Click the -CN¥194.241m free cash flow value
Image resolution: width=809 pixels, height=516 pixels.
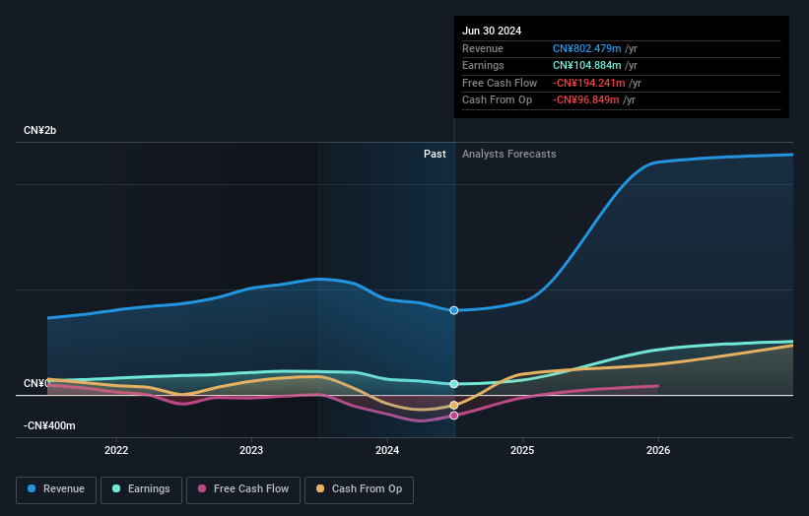coord(588,83)
